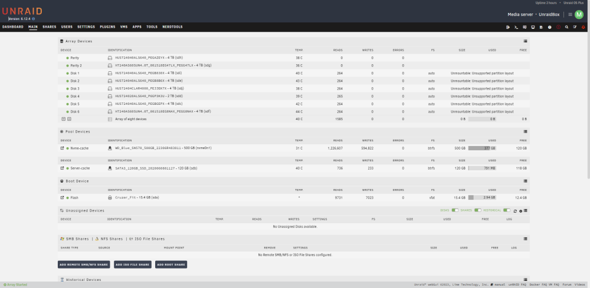
Task: Toggle the DISKS switch
Action: (x=455, y=210)
